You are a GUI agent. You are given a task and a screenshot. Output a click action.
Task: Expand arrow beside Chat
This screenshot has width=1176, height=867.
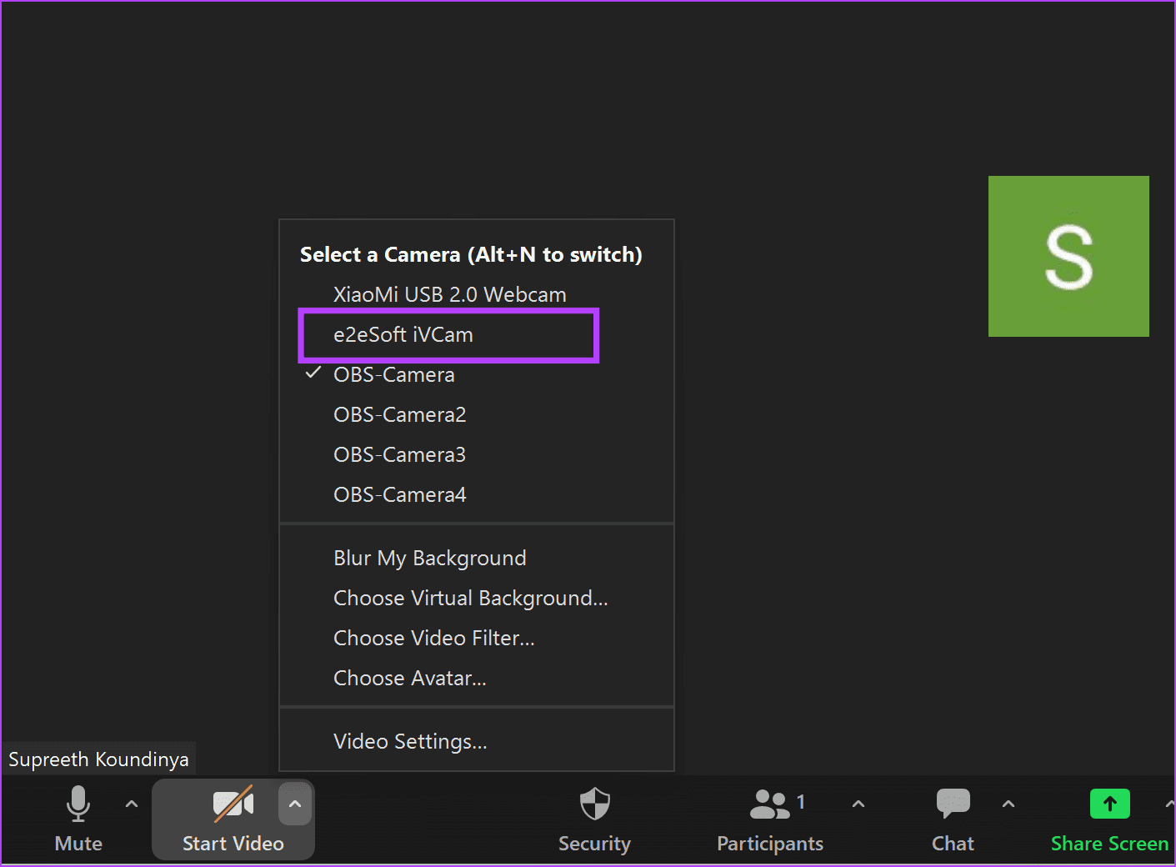(x=1008, y=804)
